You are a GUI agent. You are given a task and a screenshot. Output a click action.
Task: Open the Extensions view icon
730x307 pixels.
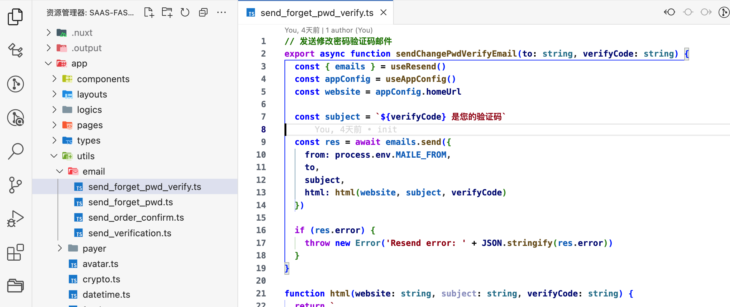click(15, 252)
